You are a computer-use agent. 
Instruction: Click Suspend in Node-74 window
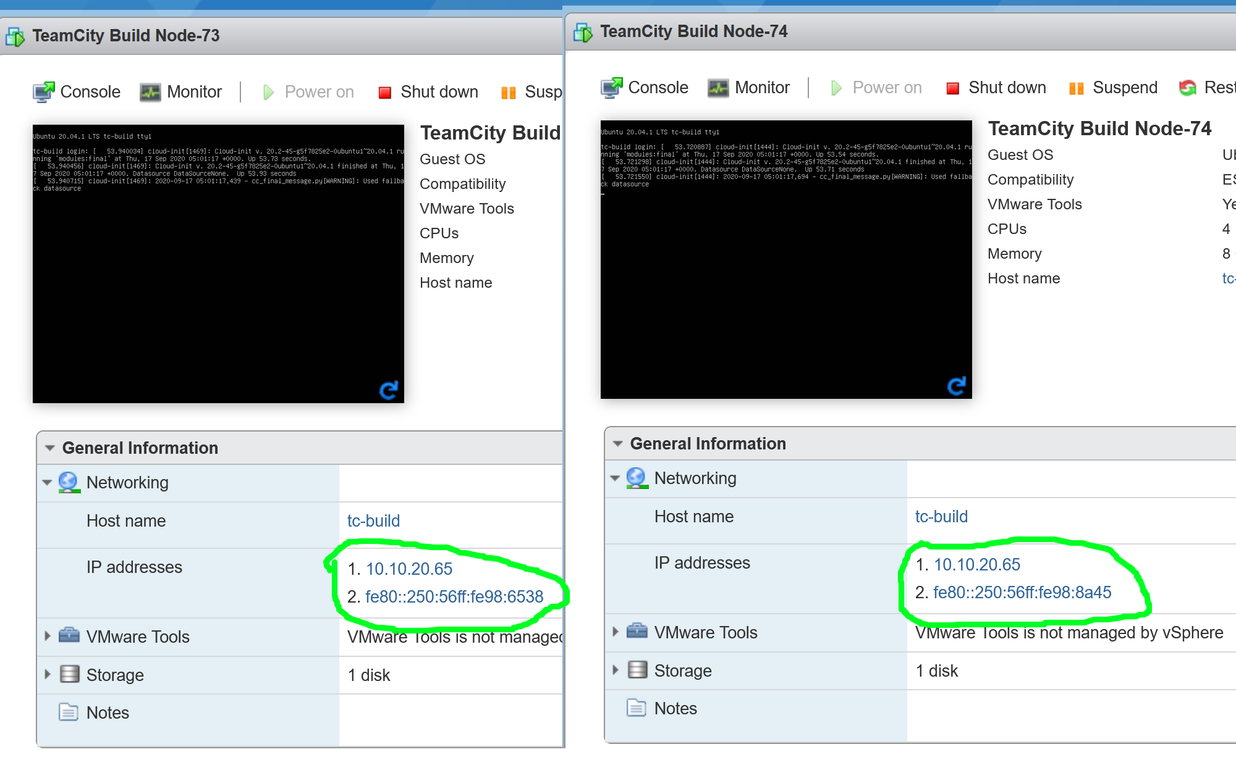click(x=1113, y=88)
